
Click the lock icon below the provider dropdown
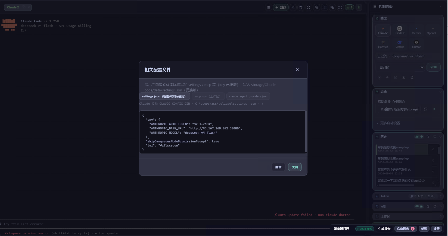[412, 77]
